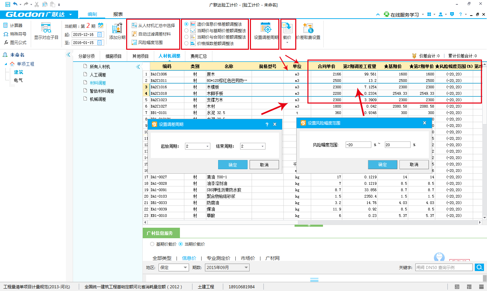487x291 pixels.
Task: Confirm 设置风险幅度范围 dialog with 确定
Action: (x=382, y=164)
